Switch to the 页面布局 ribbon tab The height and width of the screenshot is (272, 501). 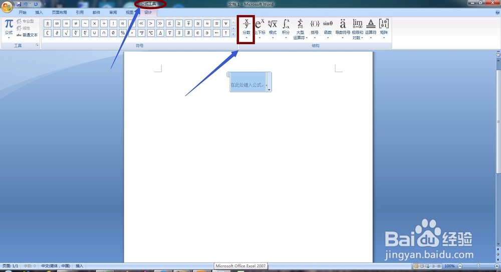(60, 13)
